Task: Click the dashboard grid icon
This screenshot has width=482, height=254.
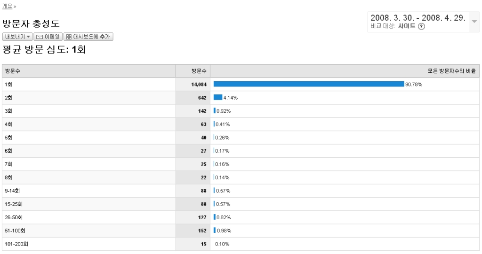Action: click(69, 37)
